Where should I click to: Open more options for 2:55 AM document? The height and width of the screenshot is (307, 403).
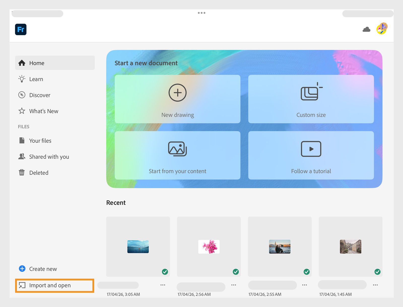pyautogui.click(x=305, y=285)
